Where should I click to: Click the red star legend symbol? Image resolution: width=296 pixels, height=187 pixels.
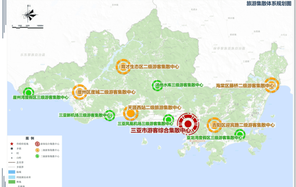12,144
